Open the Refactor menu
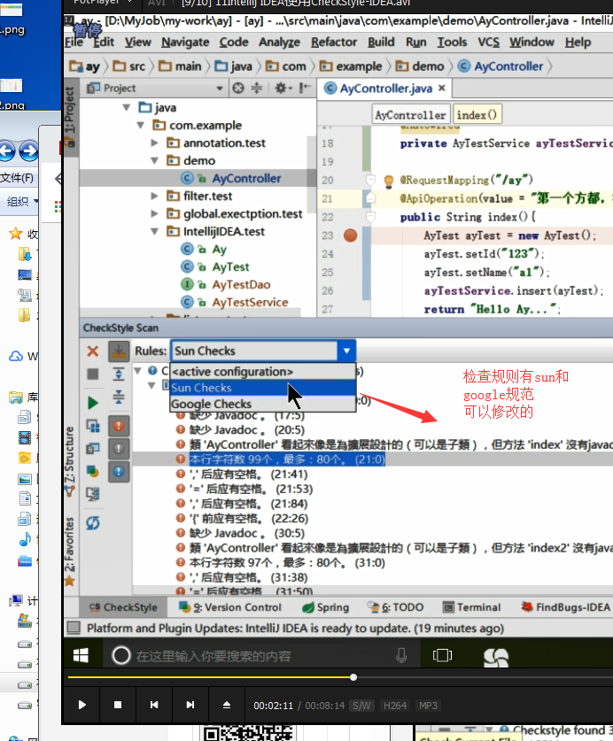Screen dimensions: 613x741 tap(334, 42)
